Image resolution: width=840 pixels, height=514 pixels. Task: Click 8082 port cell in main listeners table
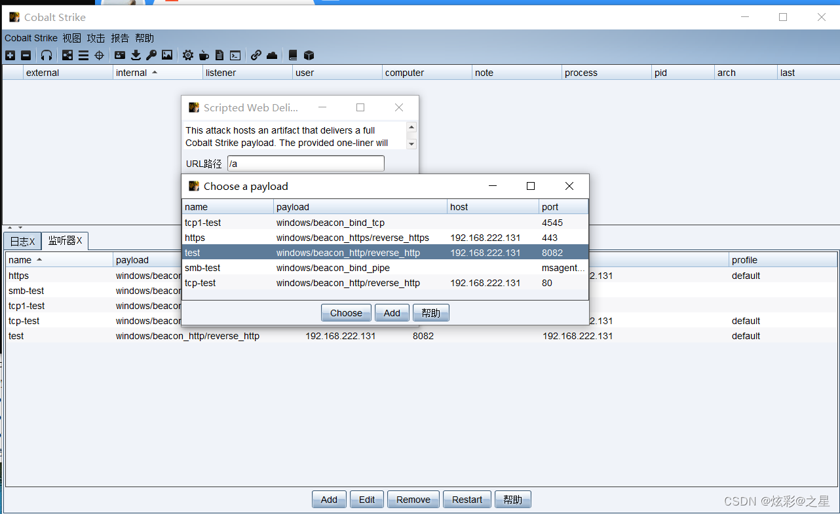pyautogui.click(x=423, y=336)
